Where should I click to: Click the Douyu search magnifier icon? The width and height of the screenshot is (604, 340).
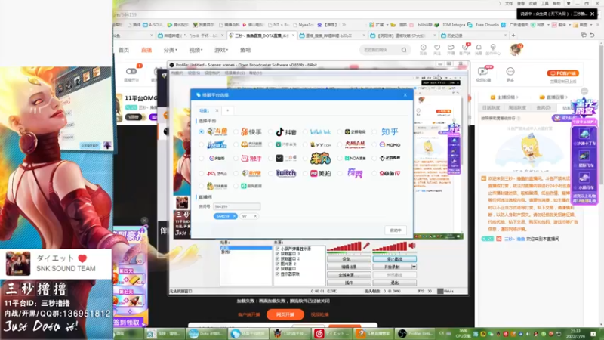(404, 50)
